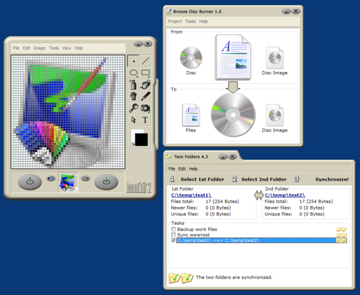Close the Bronze Disc Burner window
The image size is (360, 295).
coord(296,11)
